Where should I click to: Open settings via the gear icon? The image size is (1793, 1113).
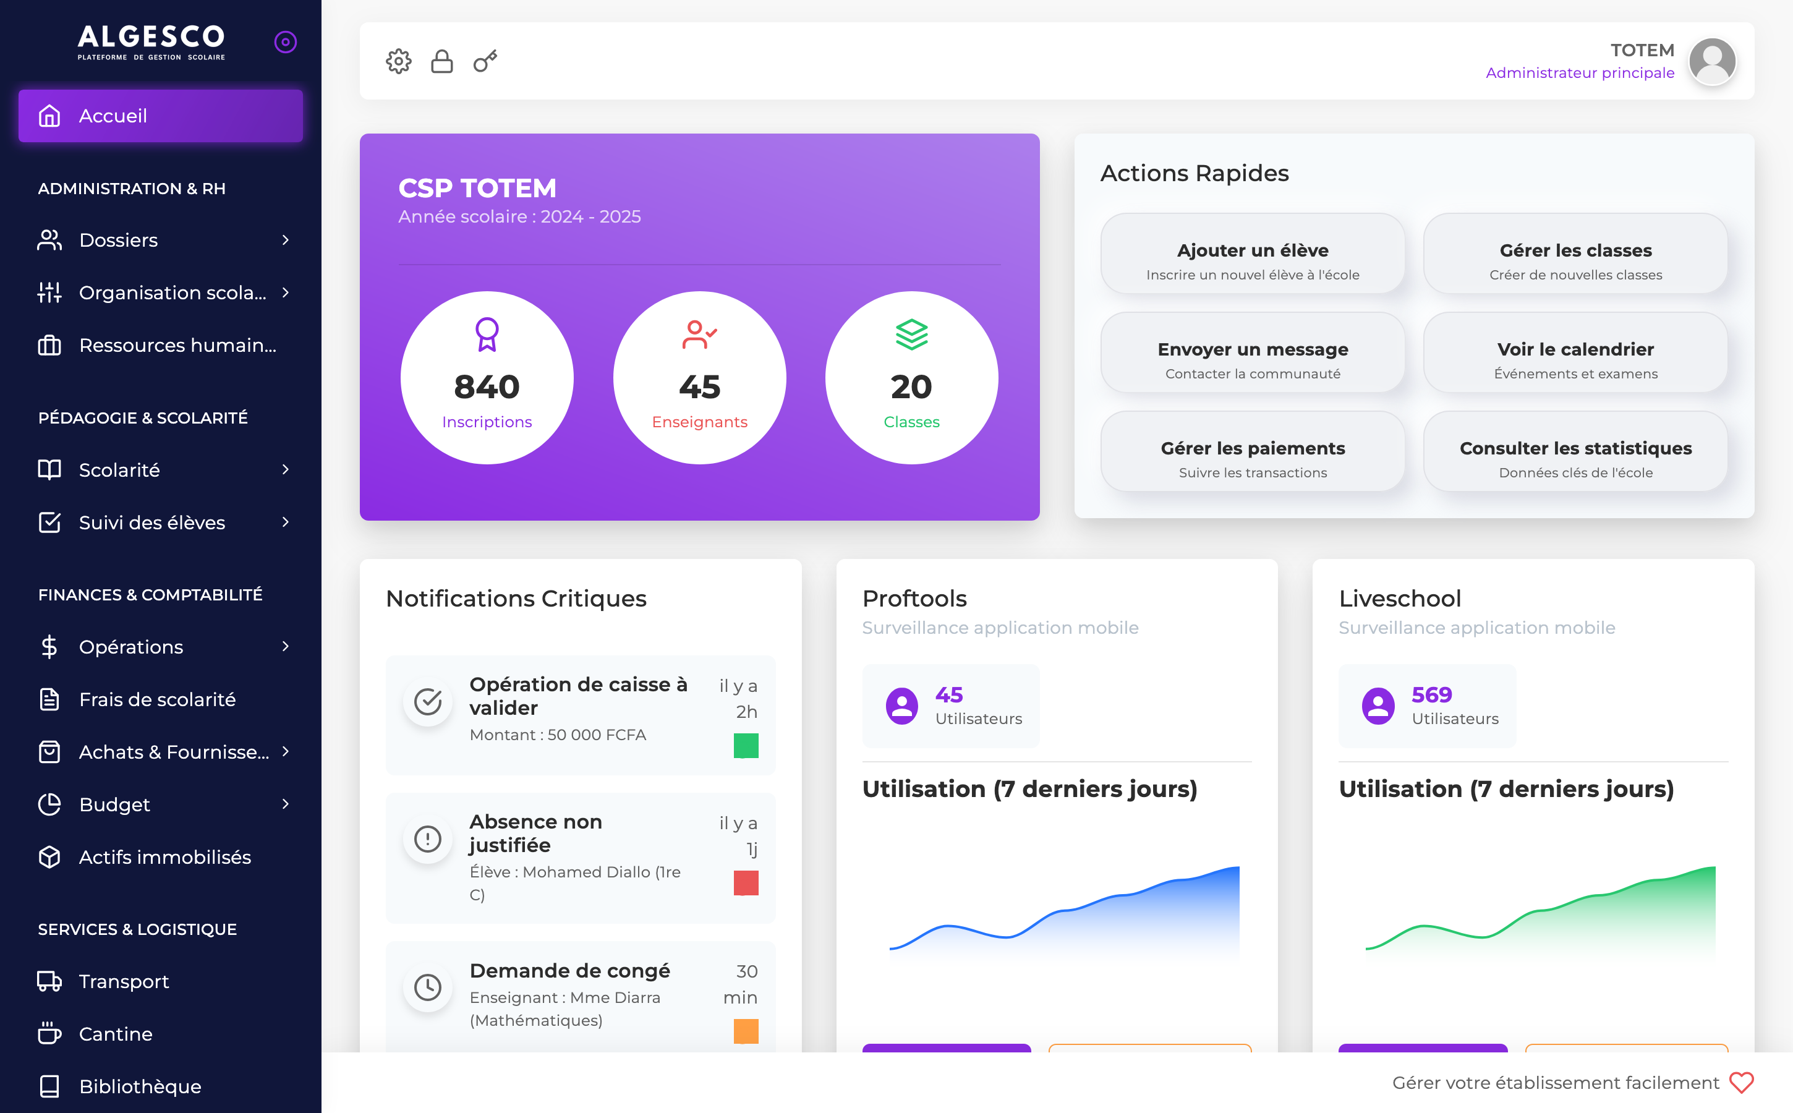399,61
